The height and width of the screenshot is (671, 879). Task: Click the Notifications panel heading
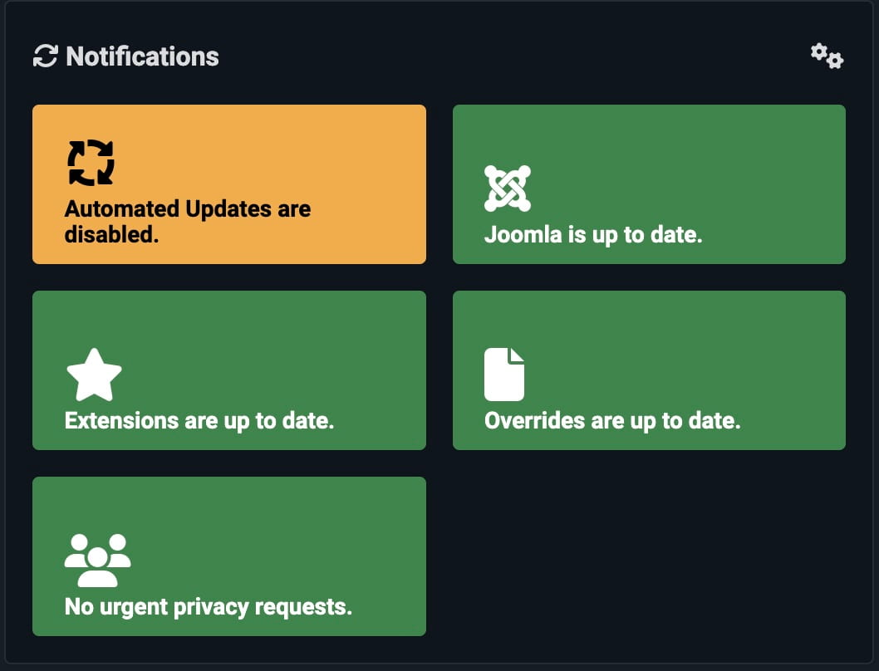point(142,56)
